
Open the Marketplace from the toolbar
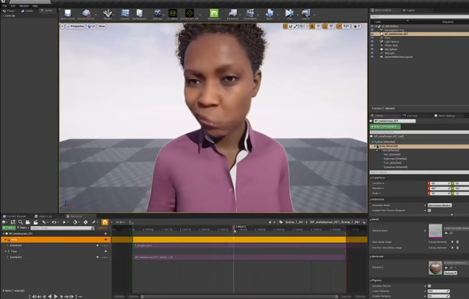coord(139,14)
